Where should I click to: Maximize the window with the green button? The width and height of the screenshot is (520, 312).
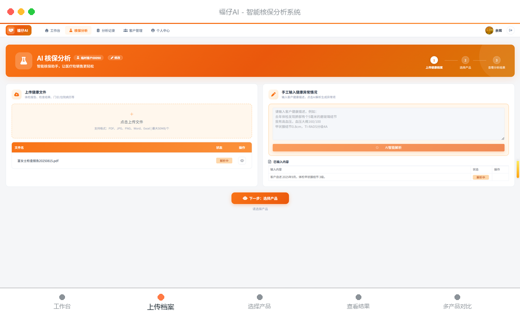click(x=32, y=12)
